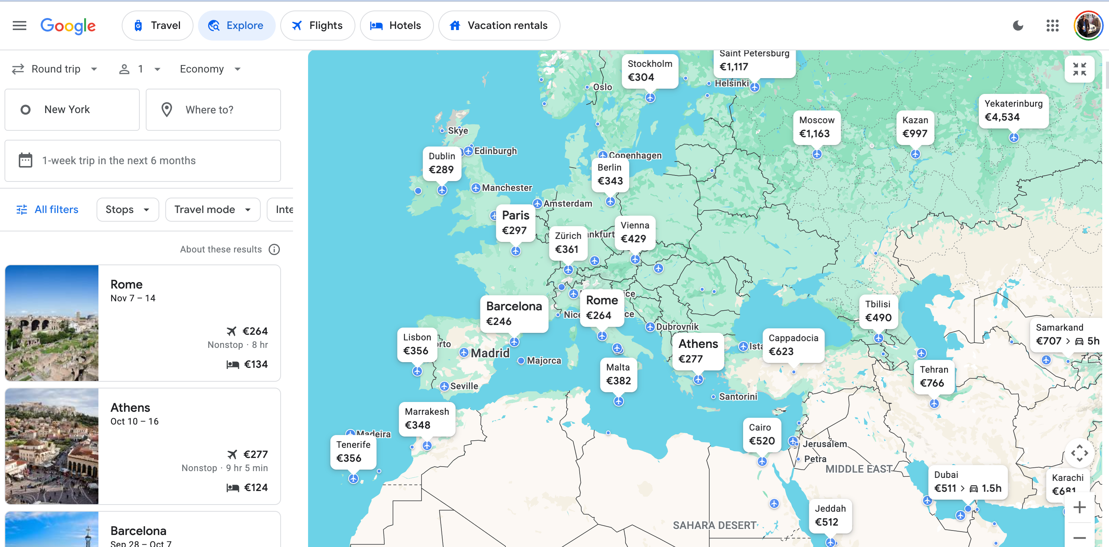Screen dimensions: 1109x547
Task: Click the All filters sliders icon
Action: click(21, 210)
